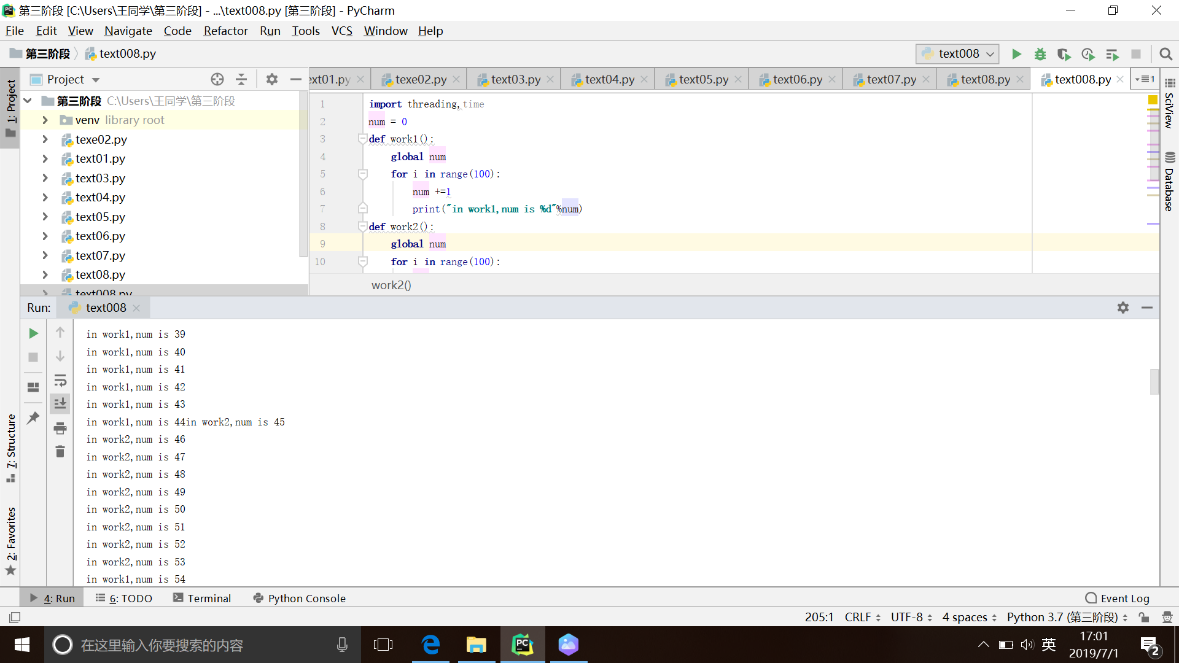Open SciView side panel
The width and height of the screenshot is (1179, 663).
(x=1169, y=103)
